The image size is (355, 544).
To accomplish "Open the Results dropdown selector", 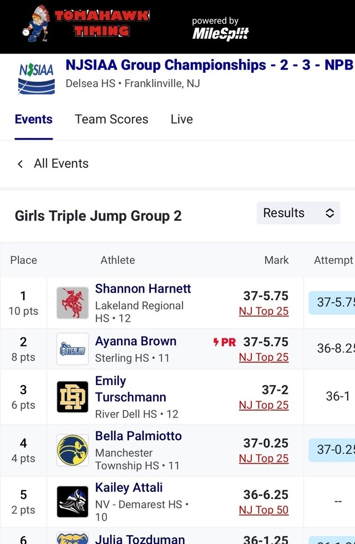I will 298,213.
